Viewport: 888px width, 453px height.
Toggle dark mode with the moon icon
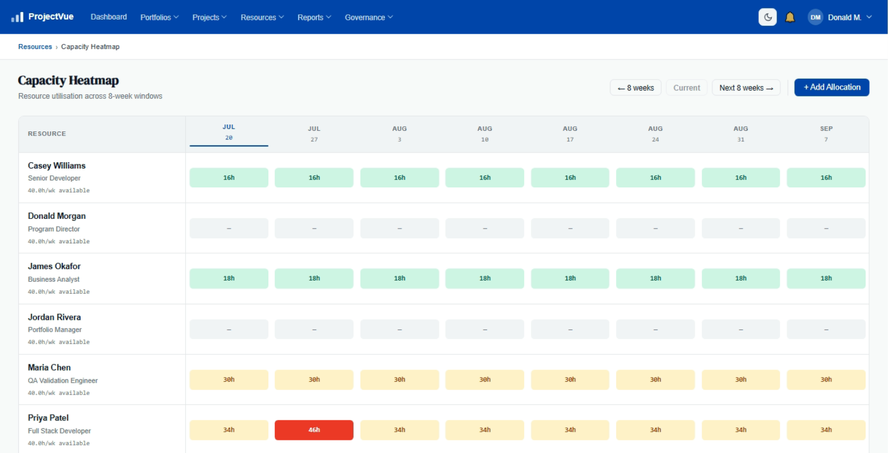767,17
